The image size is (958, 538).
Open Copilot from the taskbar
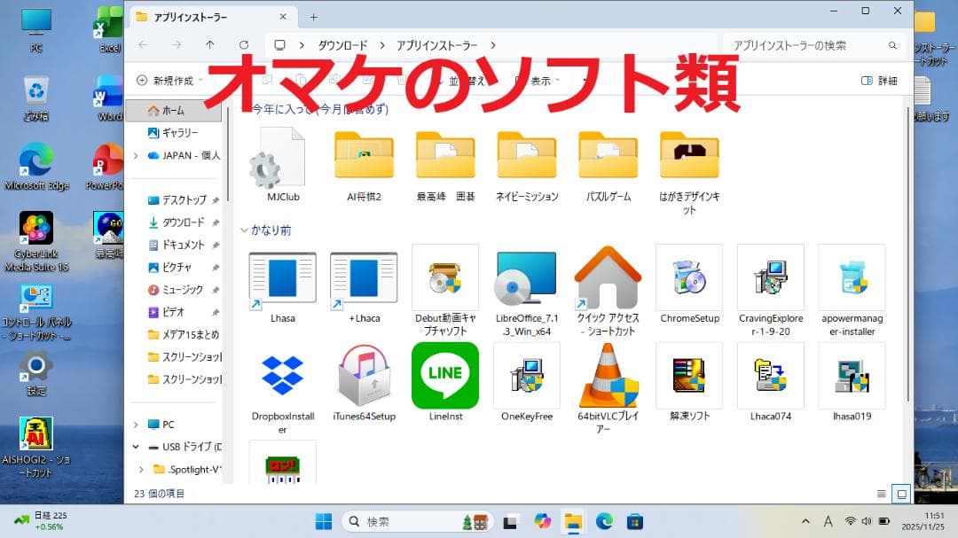pyautogui.click(x=542, y=521)
